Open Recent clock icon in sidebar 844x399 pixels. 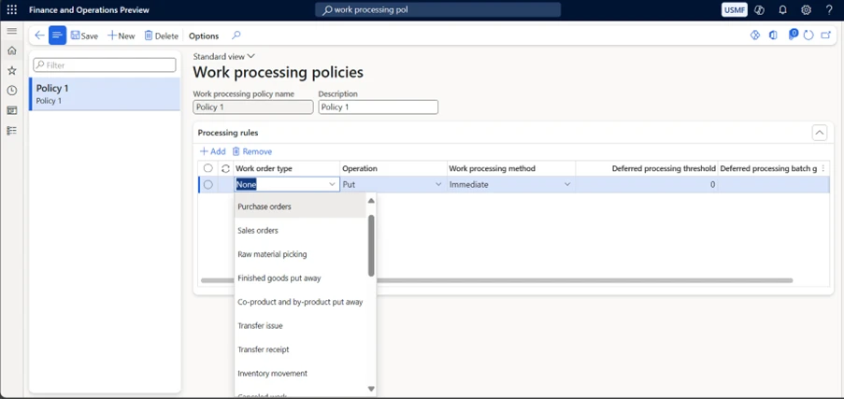(12, 91)
